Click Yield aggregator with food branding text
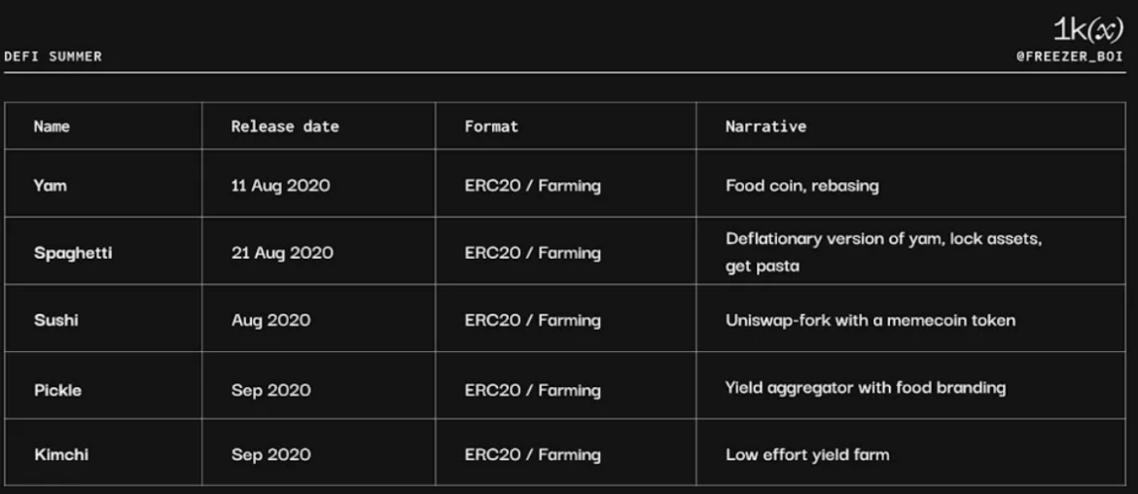 (865, 388)
